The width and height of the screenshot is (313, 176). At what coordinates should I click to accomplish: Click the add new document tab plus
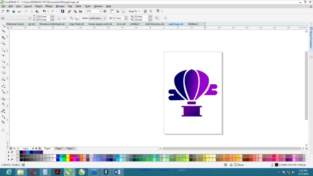[204, 24]
